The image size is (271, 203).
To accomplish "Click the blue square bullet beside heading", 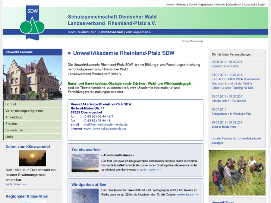I will click(69, 53).
